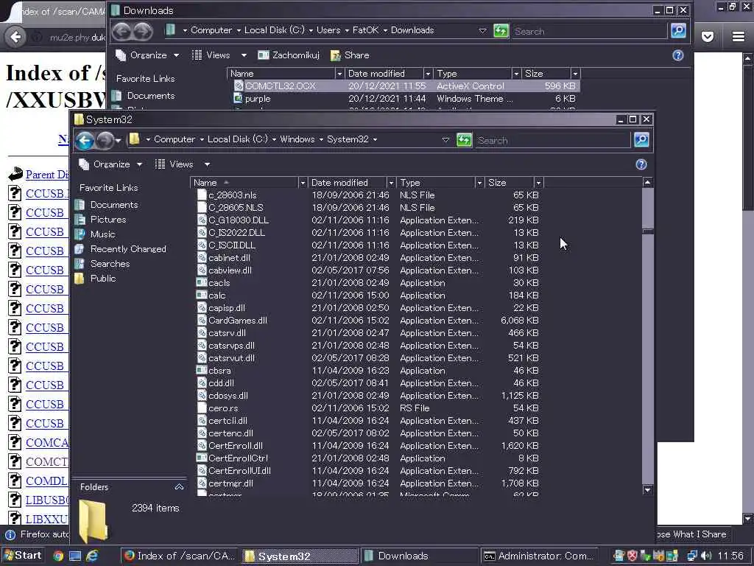The width and height of the screenshot is (754, 566).
Task: Expand the Folders pane chevron
Action: (x=179, y=487)
